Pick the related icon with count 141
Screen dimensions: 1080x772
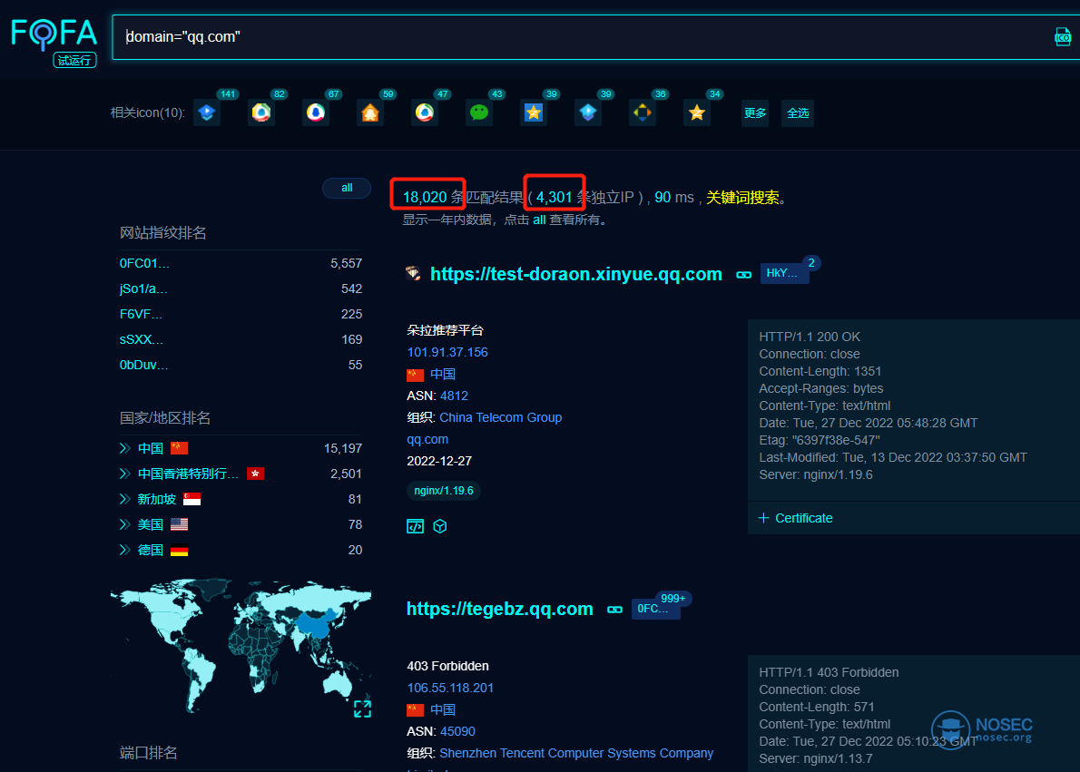[207, 112]
